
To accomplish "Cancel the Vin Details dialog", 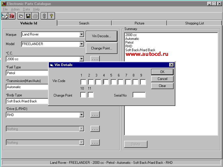I will click(x=162, y=79).
